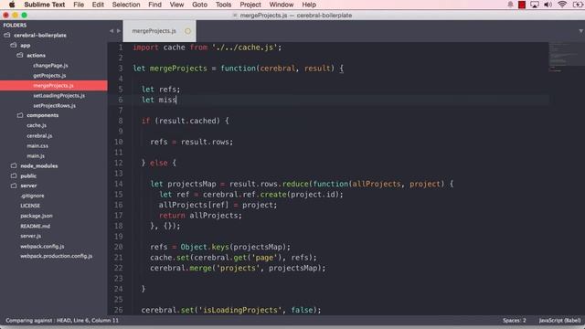Click the unsaved-changes circle on mergeProjects.js tab
The image size is (585, 329).
pyautogui.click(x=187, y=31)
